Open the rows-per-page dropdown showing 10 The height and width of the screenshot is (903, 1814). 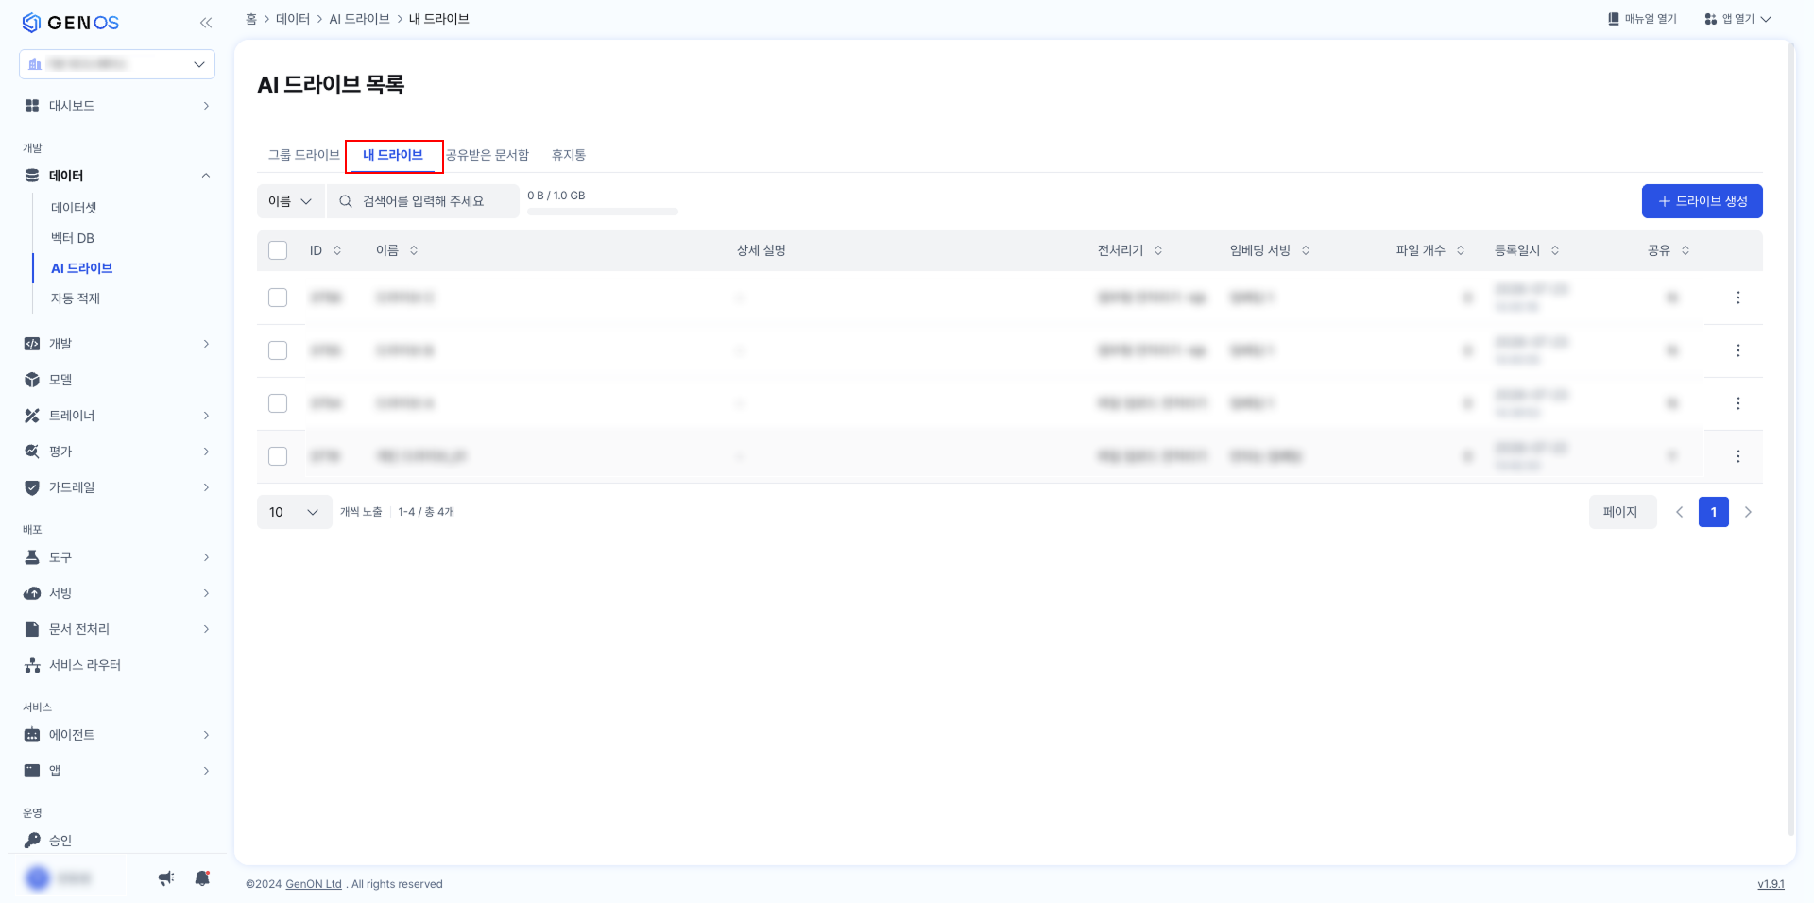pyautogui.click(x=294, y=512)
